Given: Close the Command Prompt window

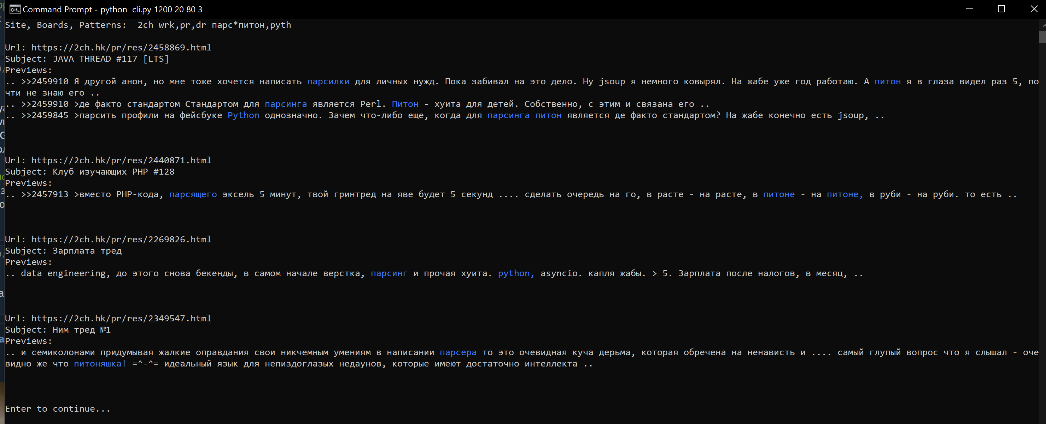Looking at the screenshot, I should 1034,9.
